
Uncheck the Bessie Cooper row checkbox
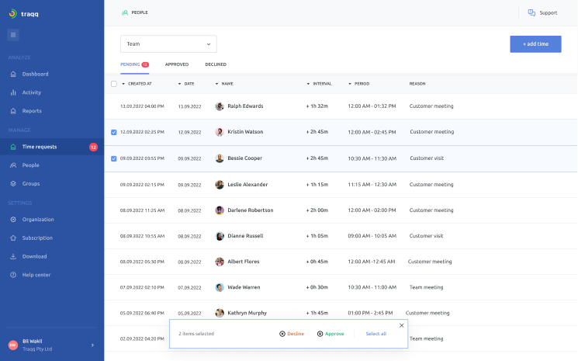coord(114,158)
